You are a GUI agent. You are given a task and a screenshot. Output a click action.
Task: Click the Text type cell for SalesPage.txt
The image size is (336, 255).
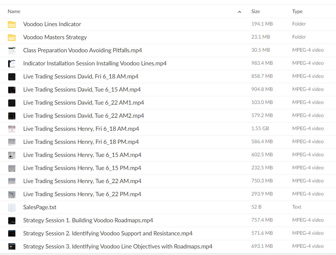(x=296, y=207)
